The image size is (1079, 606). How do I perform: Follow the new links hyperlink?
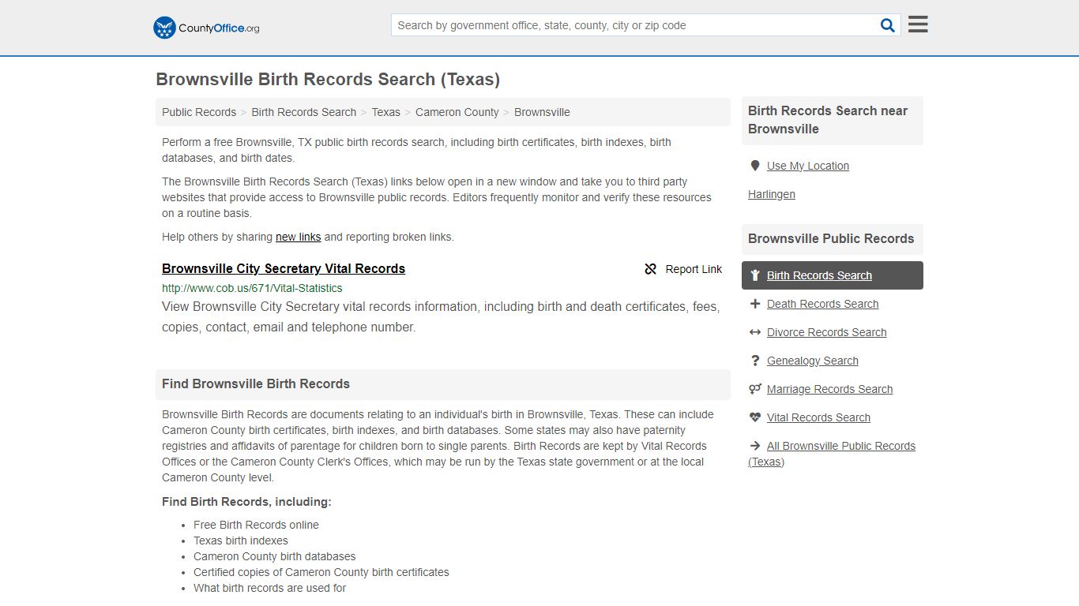(x=298, y=237)
